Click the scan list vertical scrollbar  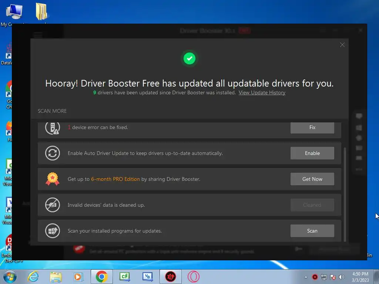[345, 194]
